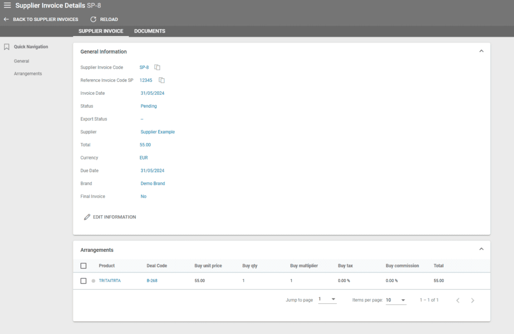
Task: Select the Supplier Invoice tab
Action: (101, 31)
